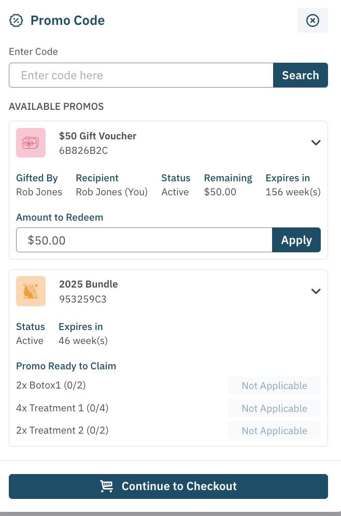Collapse the $50 Gift Voucher chevron
Viewport: 341px width, 516px height.
[x=316, y=143]
